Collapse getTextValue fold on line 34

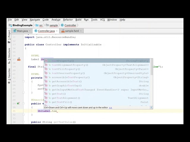click(x=23, y=122)
